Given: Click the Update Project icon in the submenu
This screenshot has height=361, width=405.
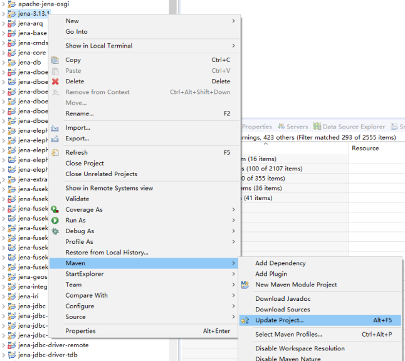Looking at the screenshot, I should pyautogui.click(x=245, y=320).
